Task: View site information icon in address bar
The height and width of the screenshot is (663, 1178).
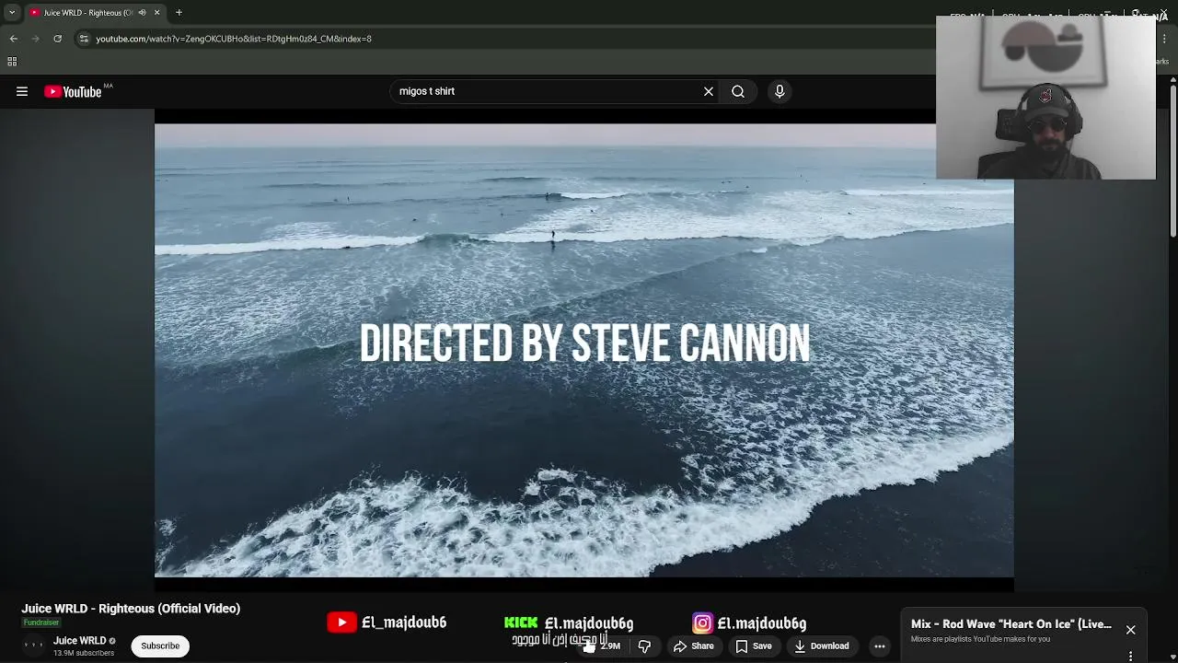Action: click(x=84, y=39)
